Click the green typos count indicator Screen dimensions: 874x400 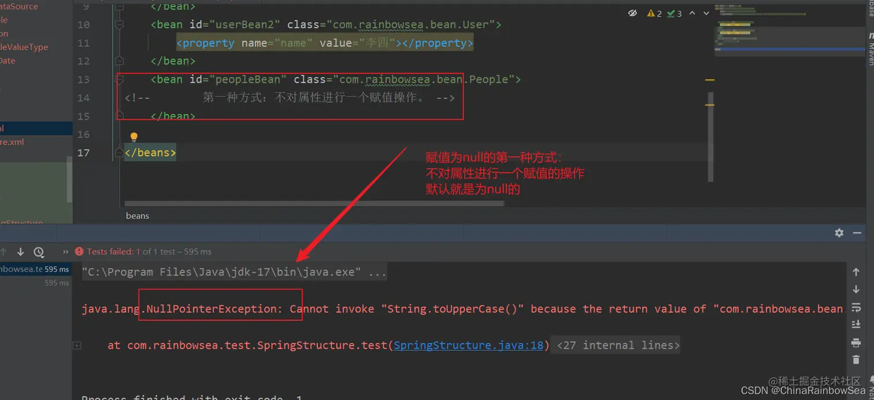coord(674,13)
